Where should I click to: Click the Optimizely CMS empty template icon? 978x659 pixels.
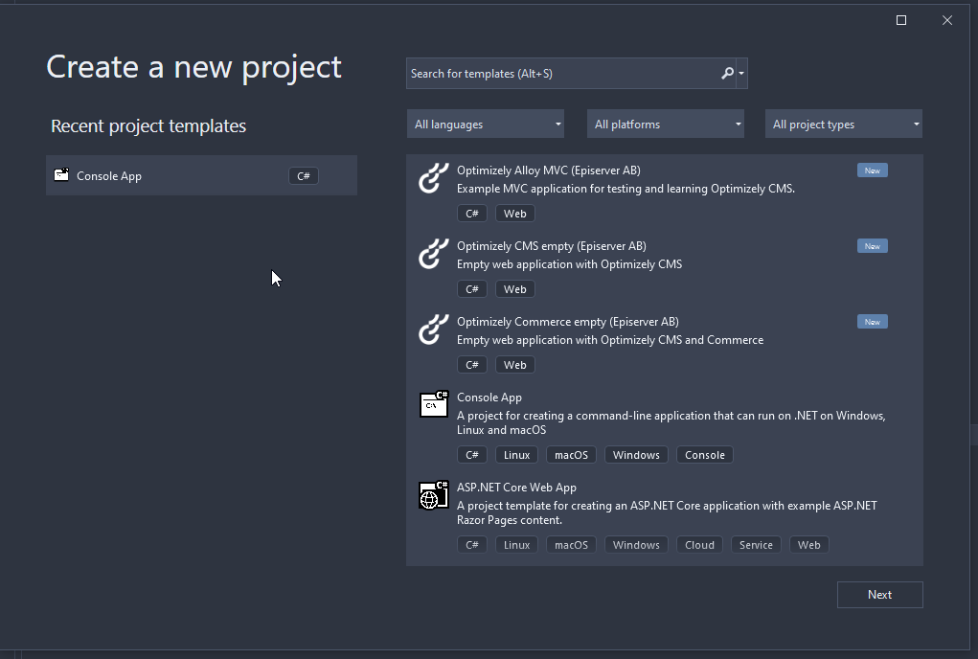point(434,255)
